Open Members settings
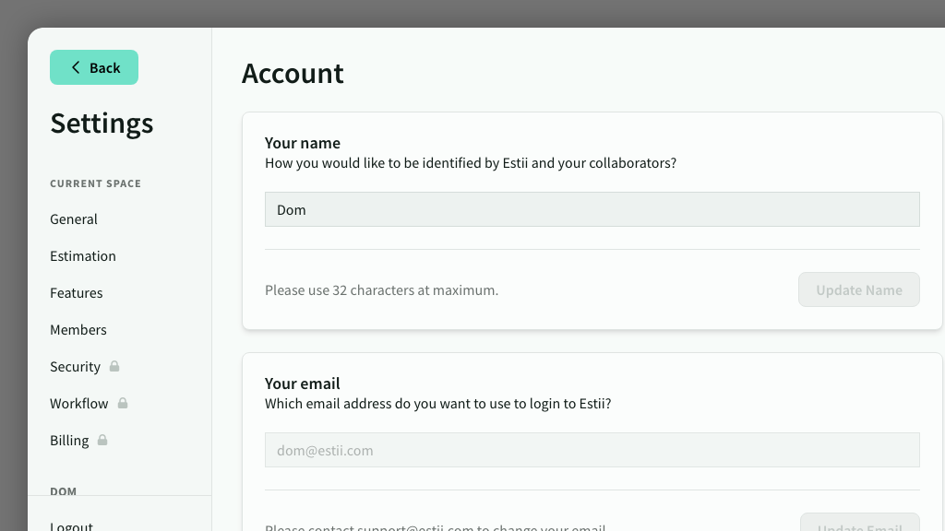The width and height of the screenshot is (945, 531). pyautogui.click(x=78, y=330)
